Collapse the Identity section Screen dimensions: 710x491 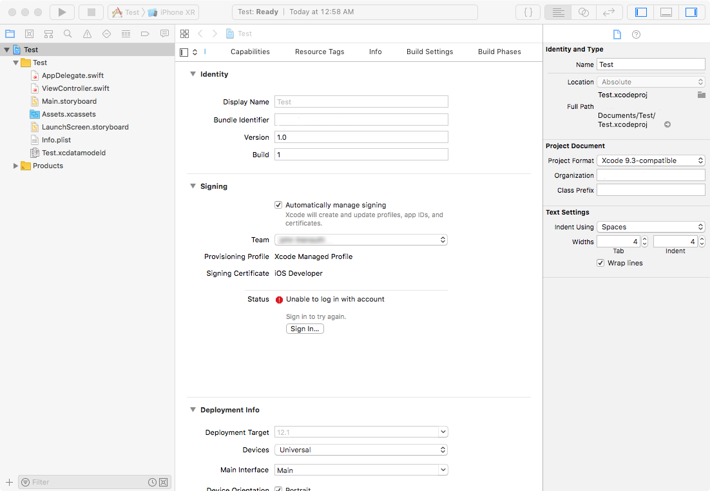tap(193, 74)
